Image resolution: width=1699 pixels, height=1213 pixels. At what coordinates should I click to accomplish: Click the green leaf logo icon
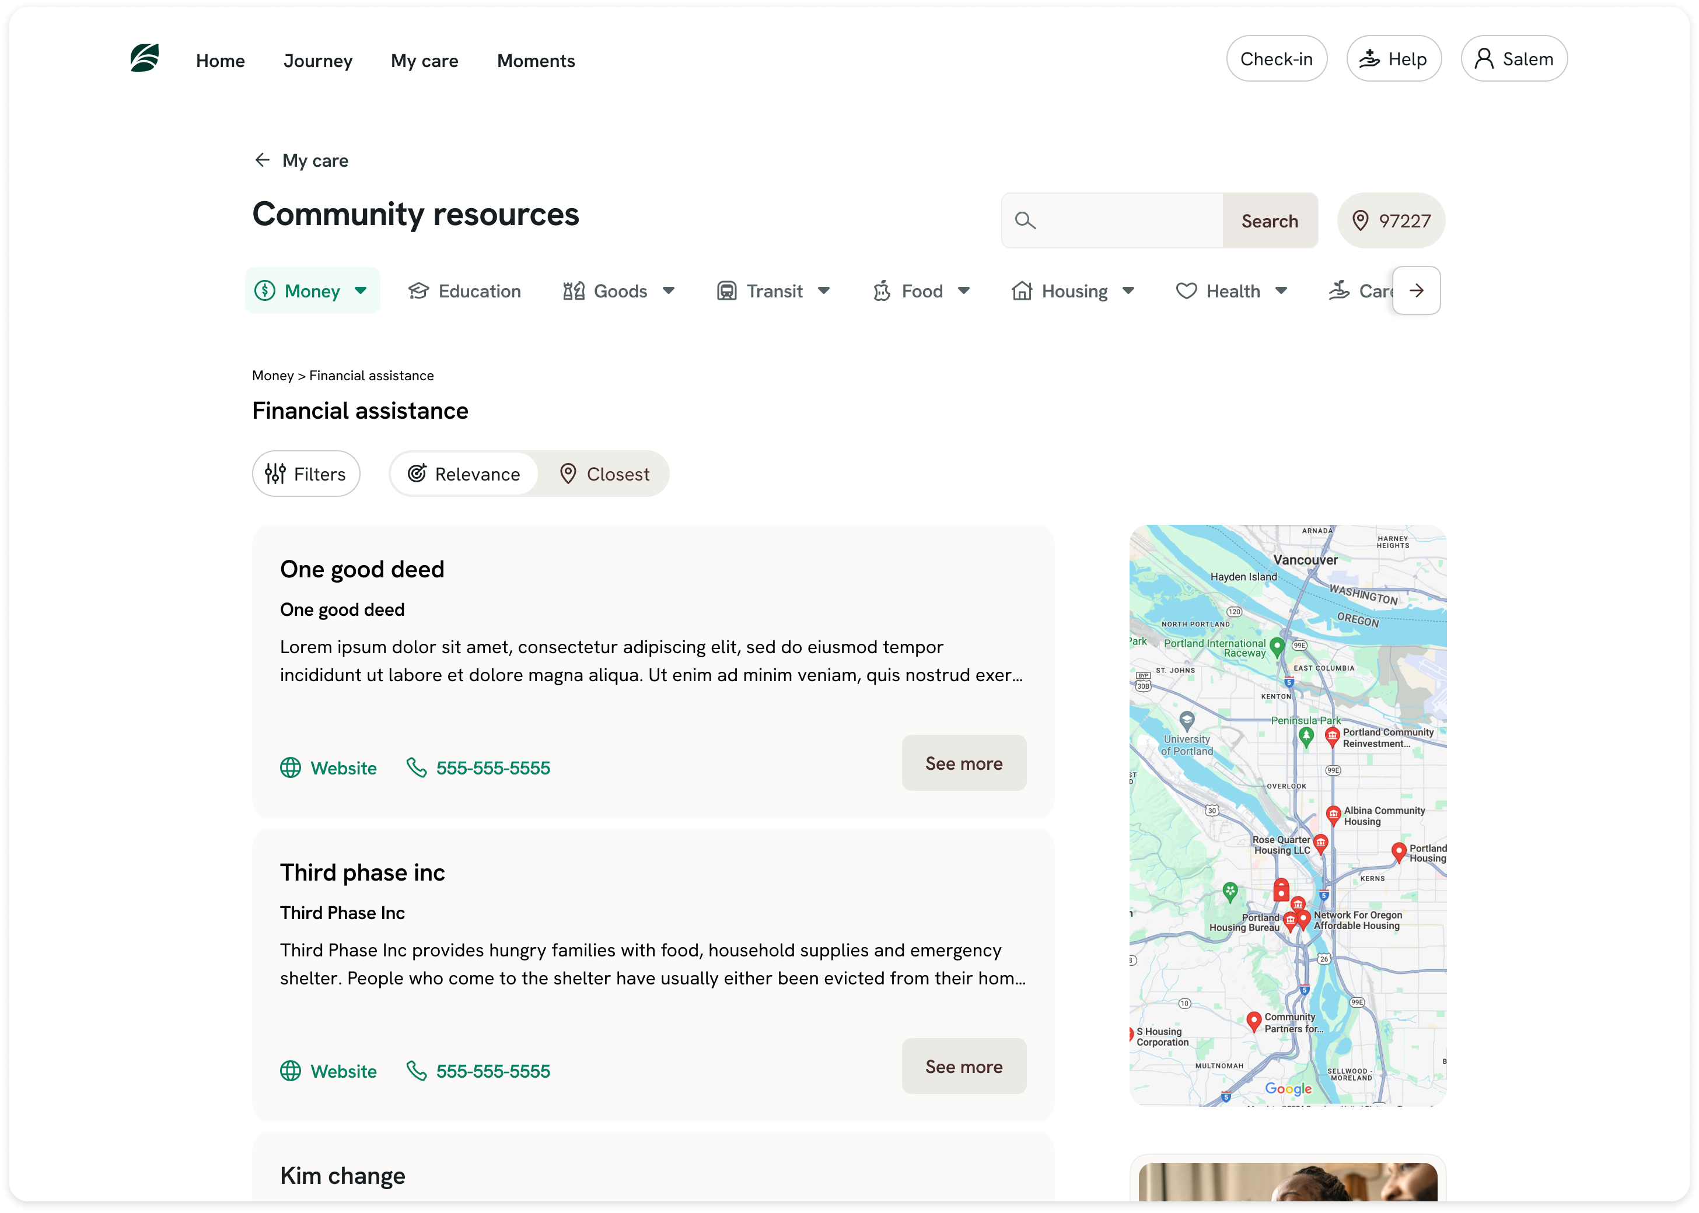coord(144,58)
